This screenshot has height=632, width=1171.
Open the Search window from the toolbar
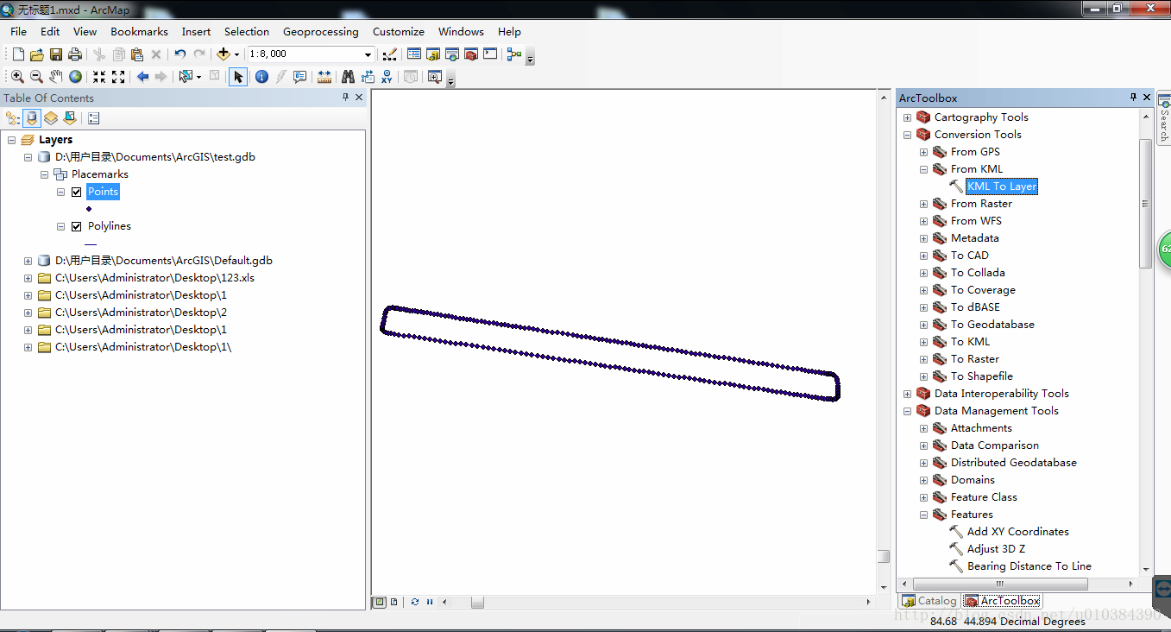coord(452,54)
